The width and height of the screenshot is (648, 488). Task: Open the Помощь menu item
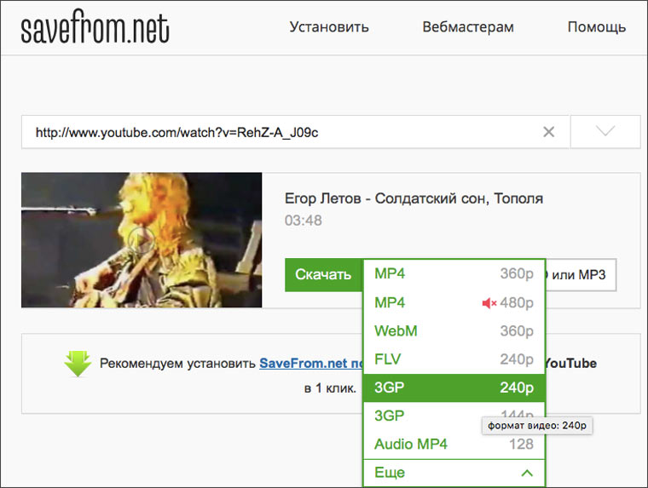(x=596, y=27)
